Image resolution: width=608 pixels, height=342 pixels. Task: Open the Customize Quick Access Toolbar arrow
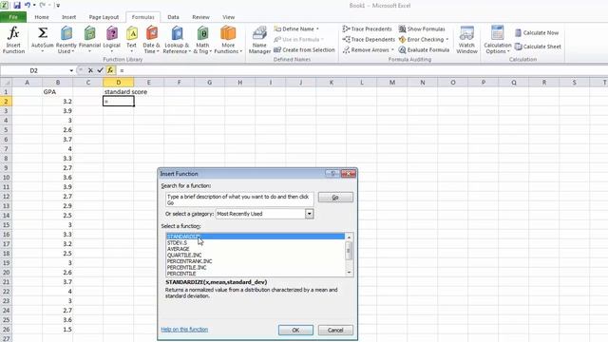(x=58, y=6)
